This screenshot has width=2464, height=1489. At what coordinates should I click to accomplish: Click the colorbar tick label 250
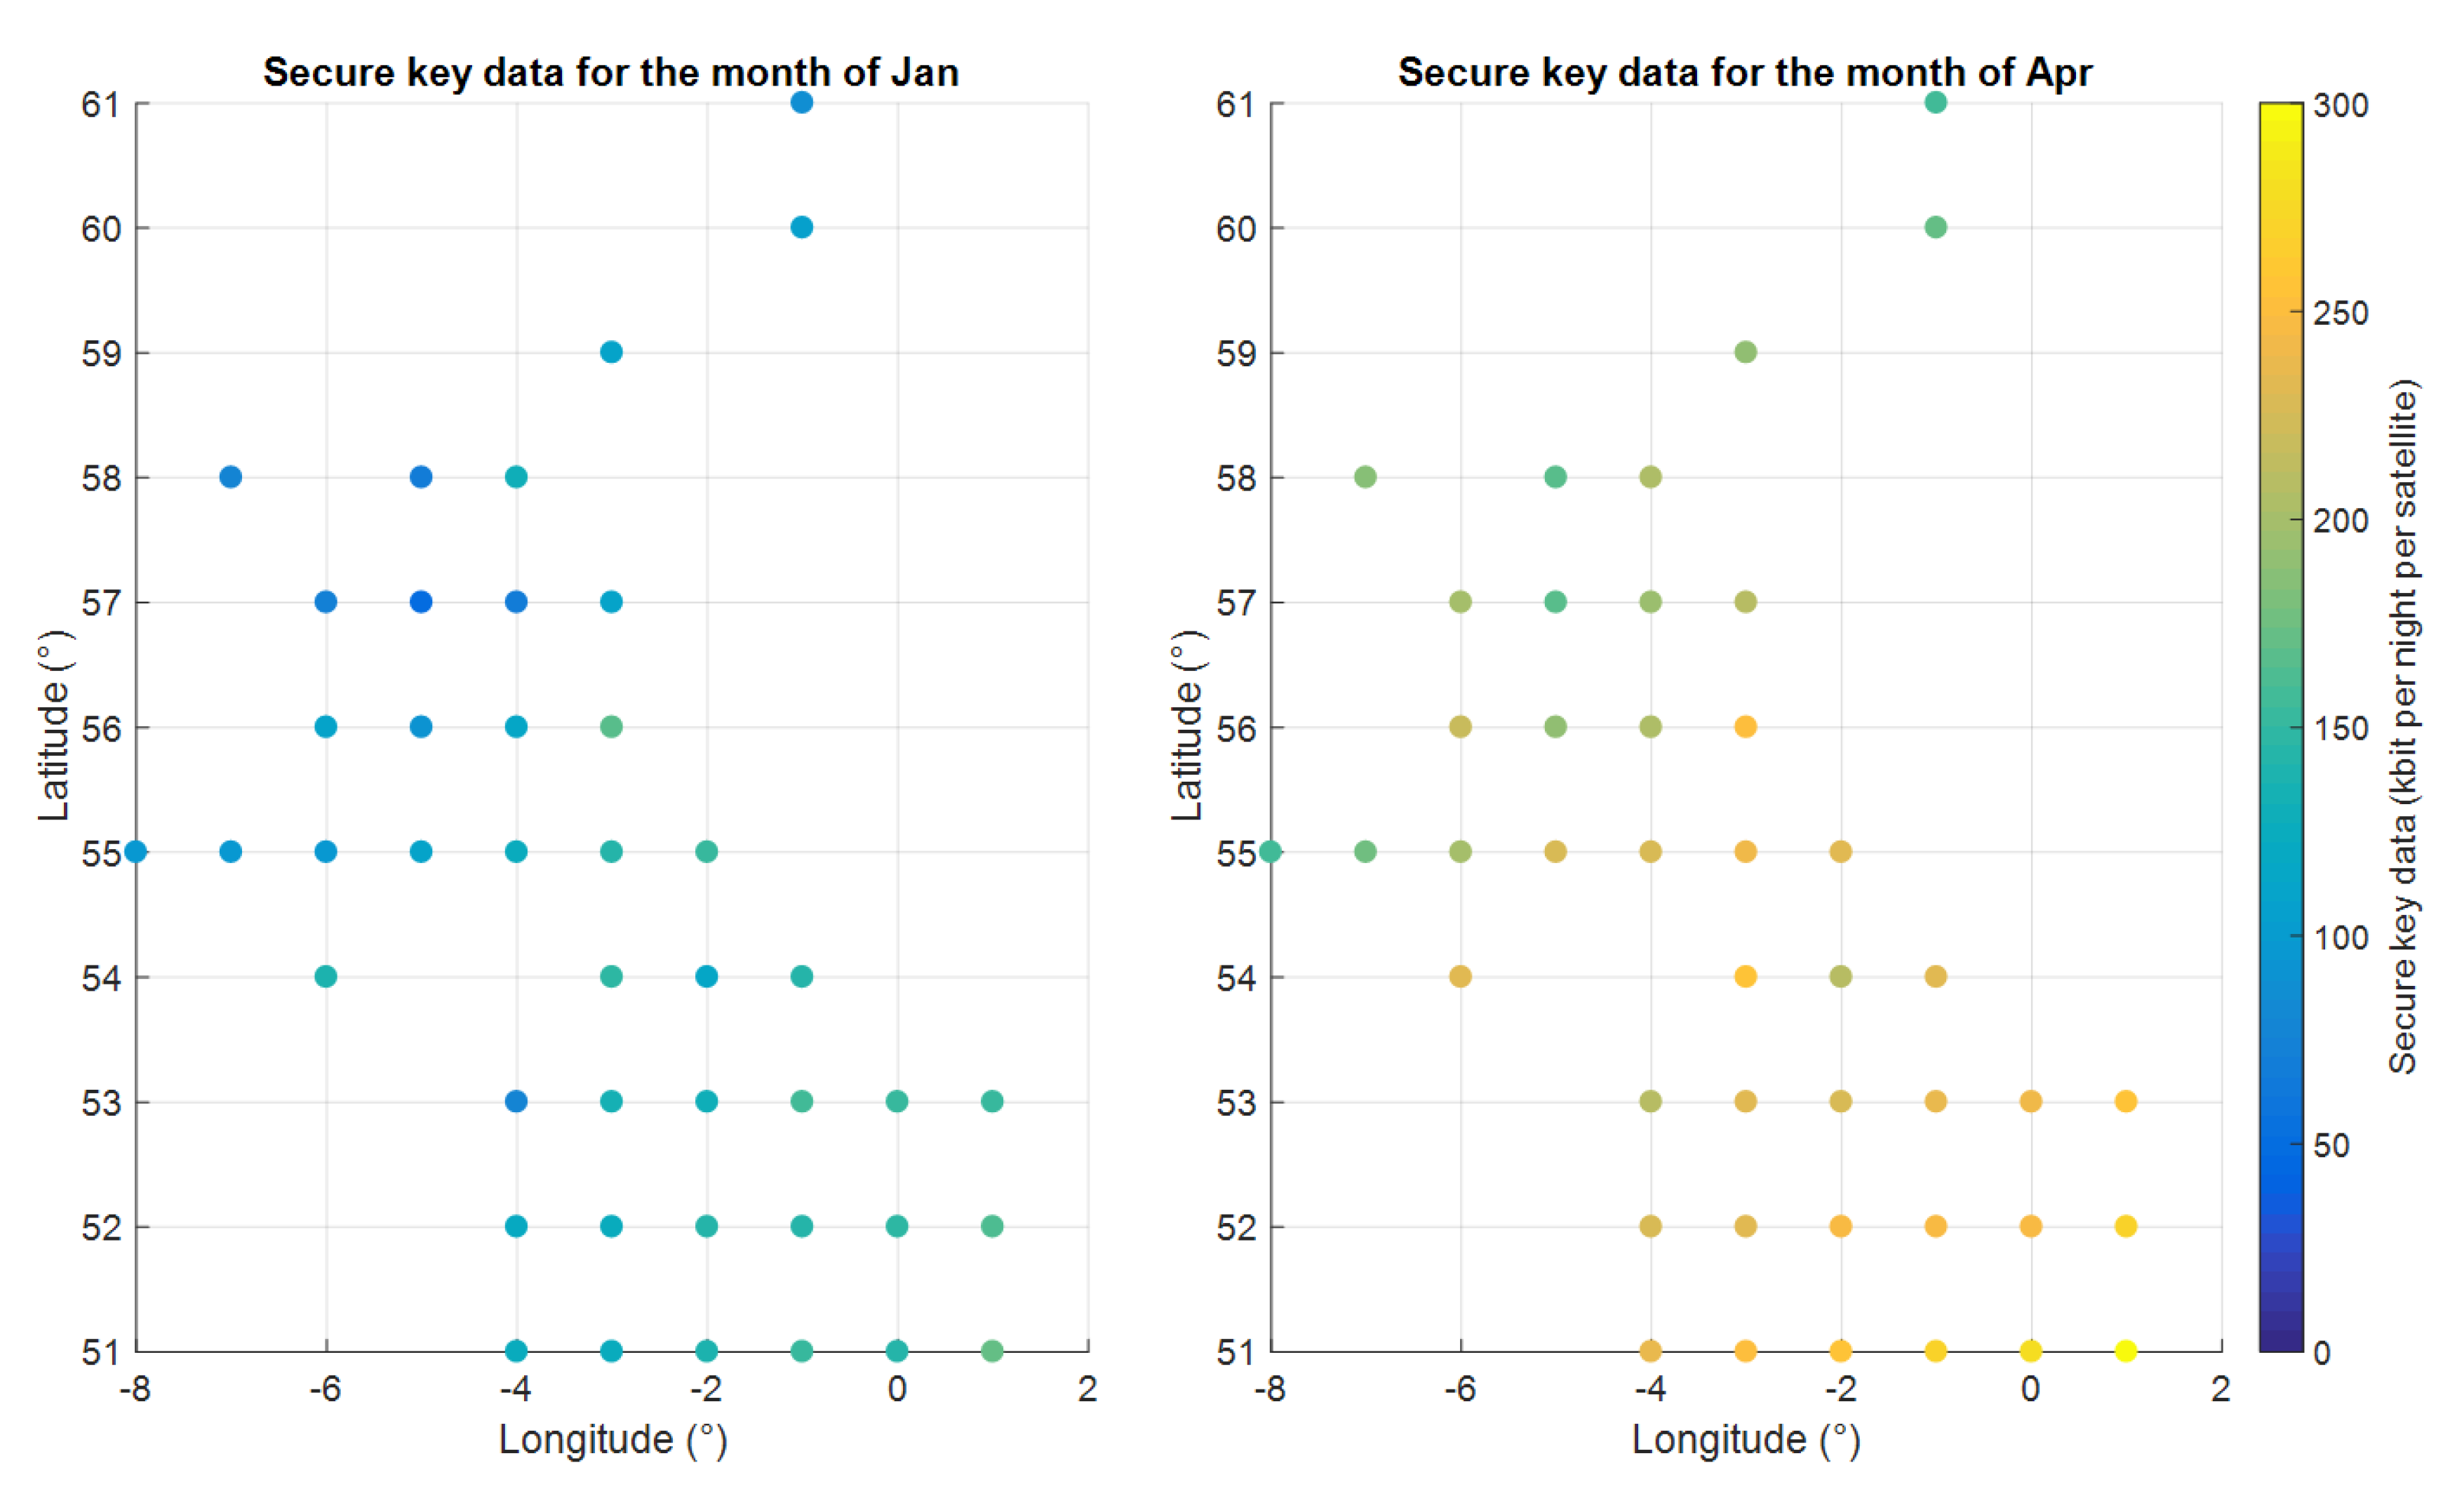point(2340,313)
